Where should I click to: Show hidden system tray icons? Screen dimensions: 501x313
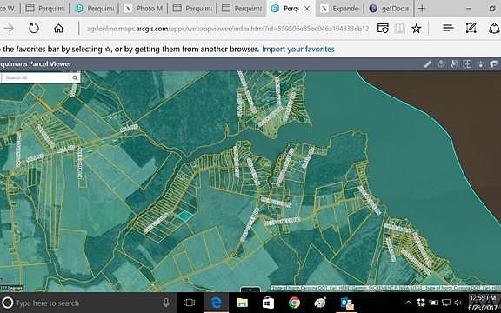tap(408, 303)
